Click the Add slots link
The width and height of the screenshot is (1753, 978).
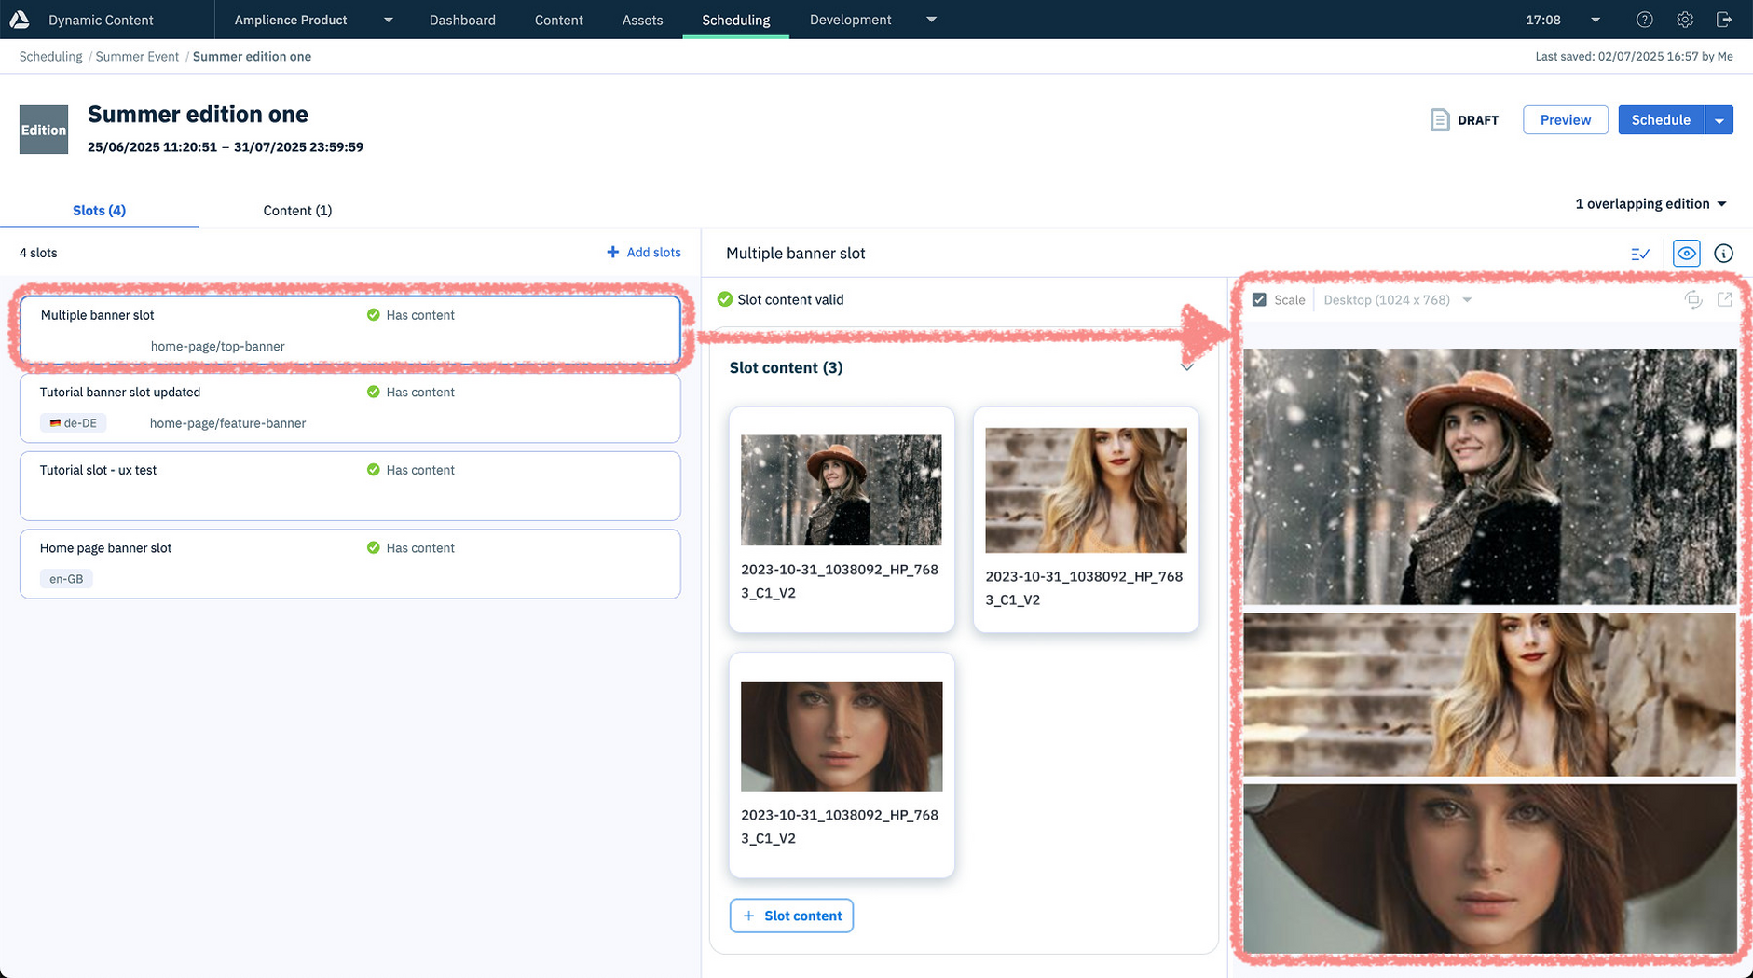tap(644, 252)
